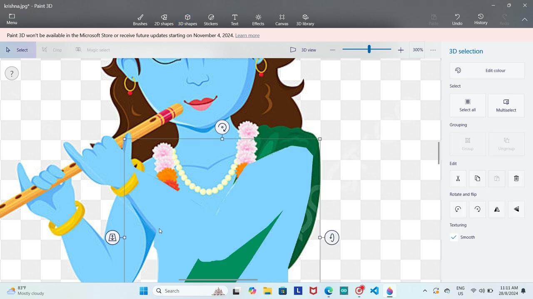Flip selection vertically
Screen dimensions: 533x299
pyautogui.click(x=516, y=209)
